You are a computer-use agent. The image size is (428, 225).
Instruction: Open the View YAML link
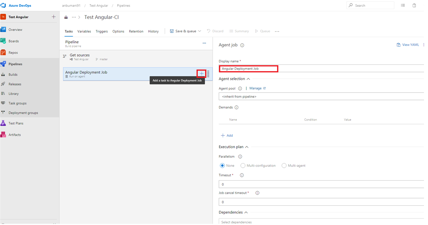click(408, 45)
